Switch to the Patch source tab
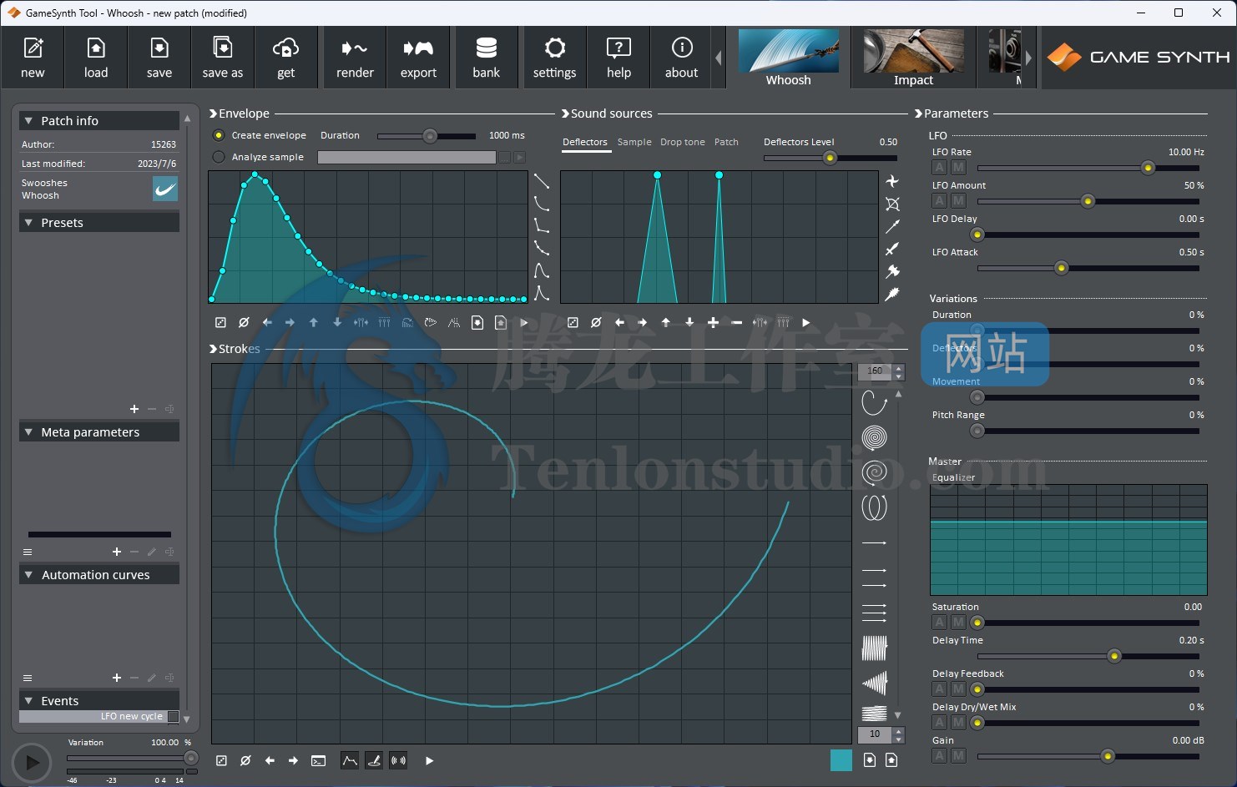 [726, 142]
